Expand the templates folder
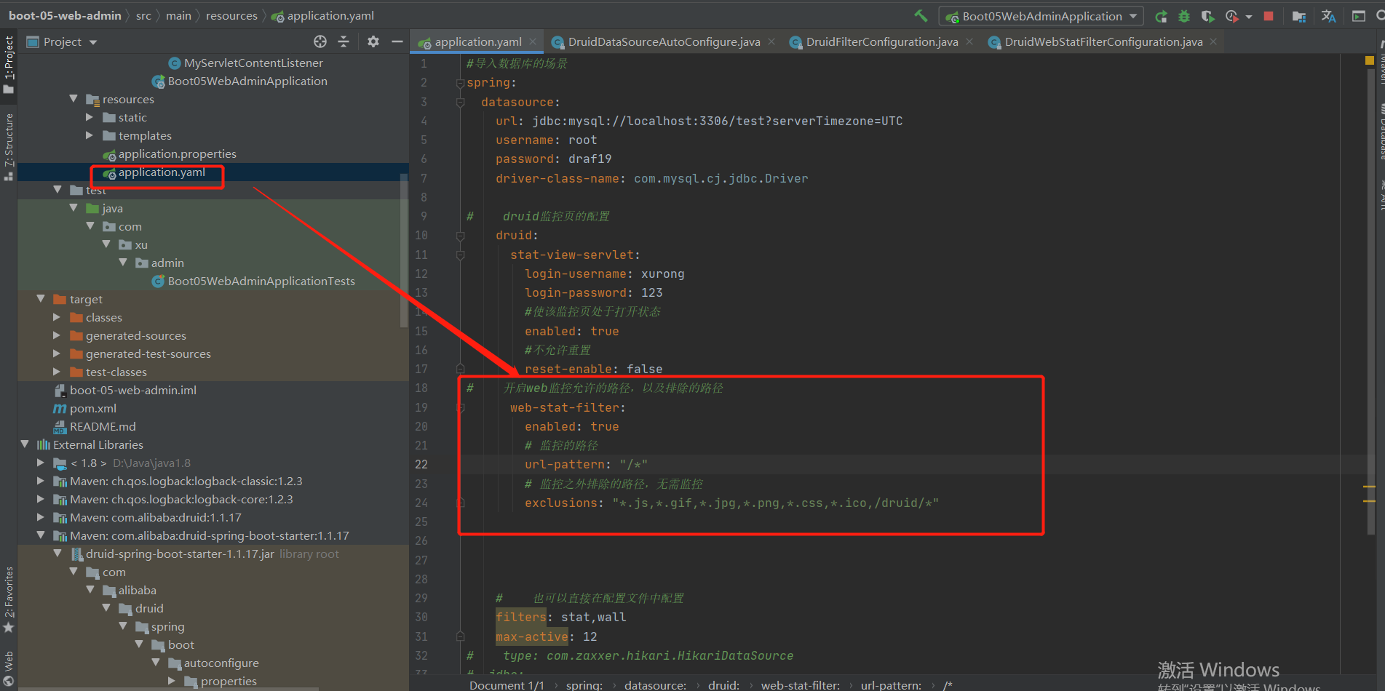 90,135
